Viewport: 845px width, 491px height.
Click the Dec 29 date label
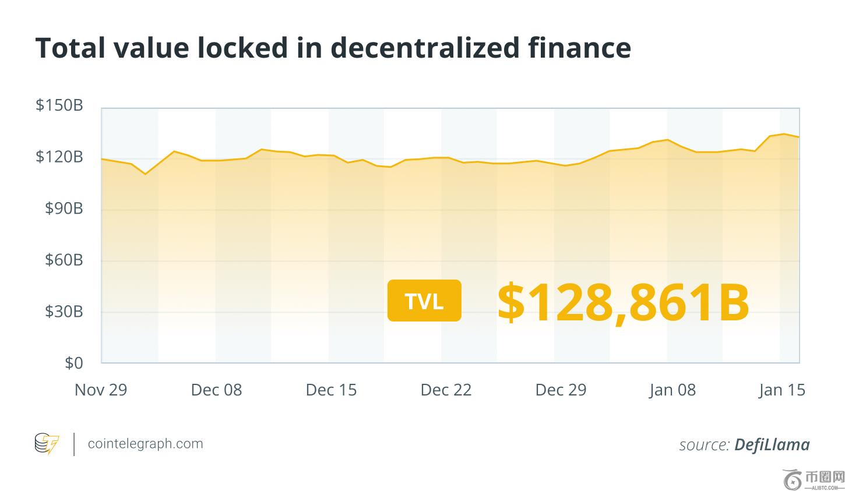click(x=561, y=390)
